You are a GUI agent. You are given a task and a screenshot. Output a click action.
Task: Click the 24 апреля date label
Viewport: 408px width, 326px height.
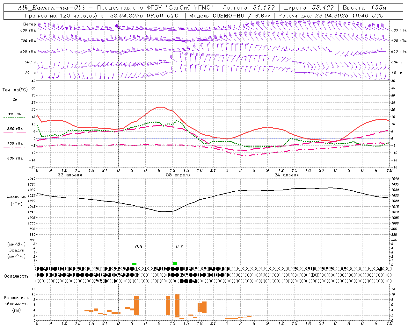(286, 175)
